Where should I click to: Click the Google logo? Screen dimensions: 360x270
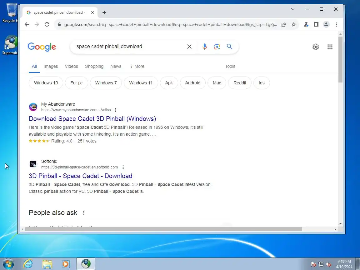[42, 47]
